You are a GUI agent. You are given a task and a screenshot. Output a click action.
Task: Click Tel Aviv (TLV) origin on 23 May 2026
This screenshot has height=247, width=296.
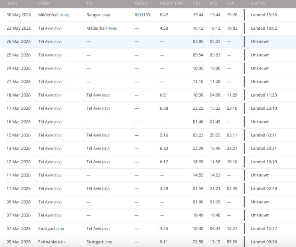(50, 28)
